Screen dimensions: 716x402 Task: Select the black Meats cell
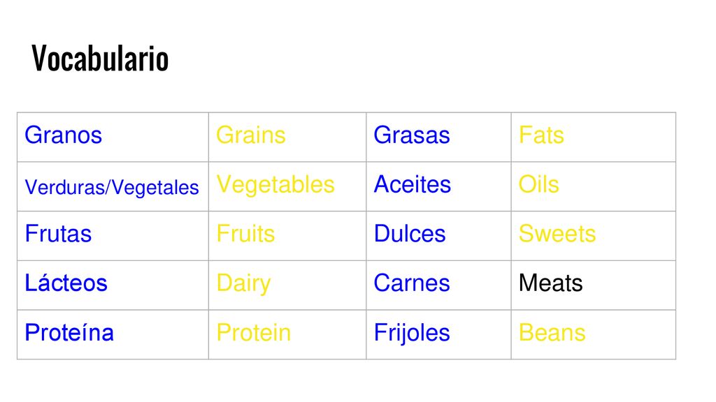pos(593,285)
